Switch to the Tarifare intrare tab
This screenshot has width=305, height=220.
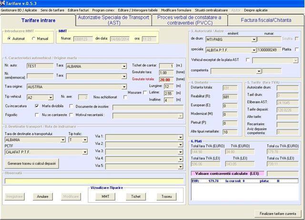pos(38,20)
